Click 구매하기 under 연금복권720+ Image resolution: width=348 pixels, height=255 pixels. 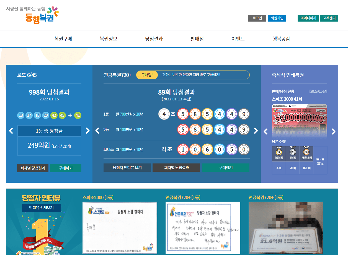click(226, 168)
